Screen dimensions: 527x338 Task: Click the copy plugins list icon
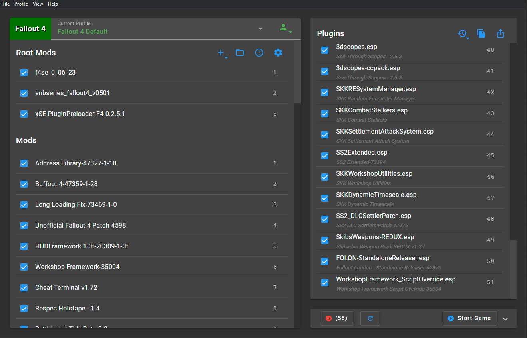tap(481, 34)
